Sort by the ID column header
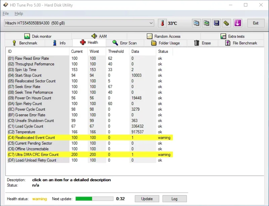This screenshot has height=206, width=269. click(38, 51)
